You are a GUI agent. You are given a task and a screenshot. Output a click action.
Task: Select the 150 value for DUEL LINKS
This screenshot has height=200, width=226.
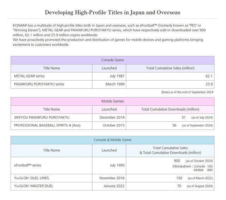pos(179,178)
